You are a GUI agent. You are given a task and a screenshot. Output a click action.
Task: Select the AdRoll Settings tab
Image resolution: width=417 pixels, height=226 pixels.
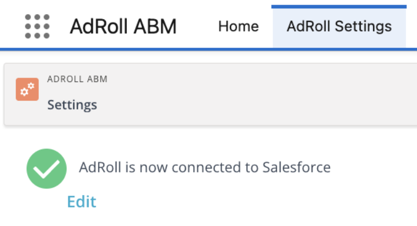339,26
